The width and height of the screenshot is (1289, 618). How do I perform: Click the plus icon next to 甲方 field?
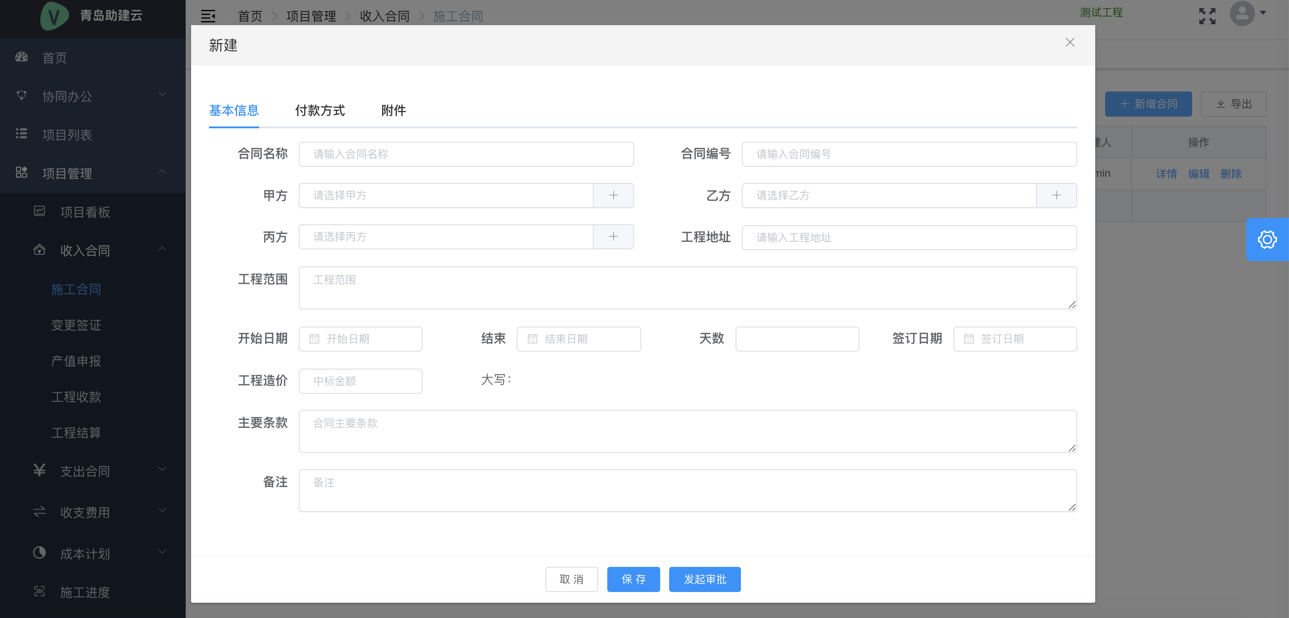click(x=613, y=196)
